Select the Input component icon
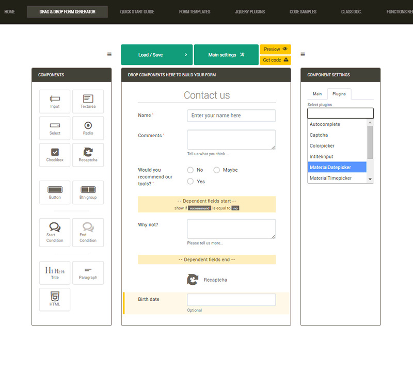The width and height of the screenshot is (413, 375). [55, 101]
